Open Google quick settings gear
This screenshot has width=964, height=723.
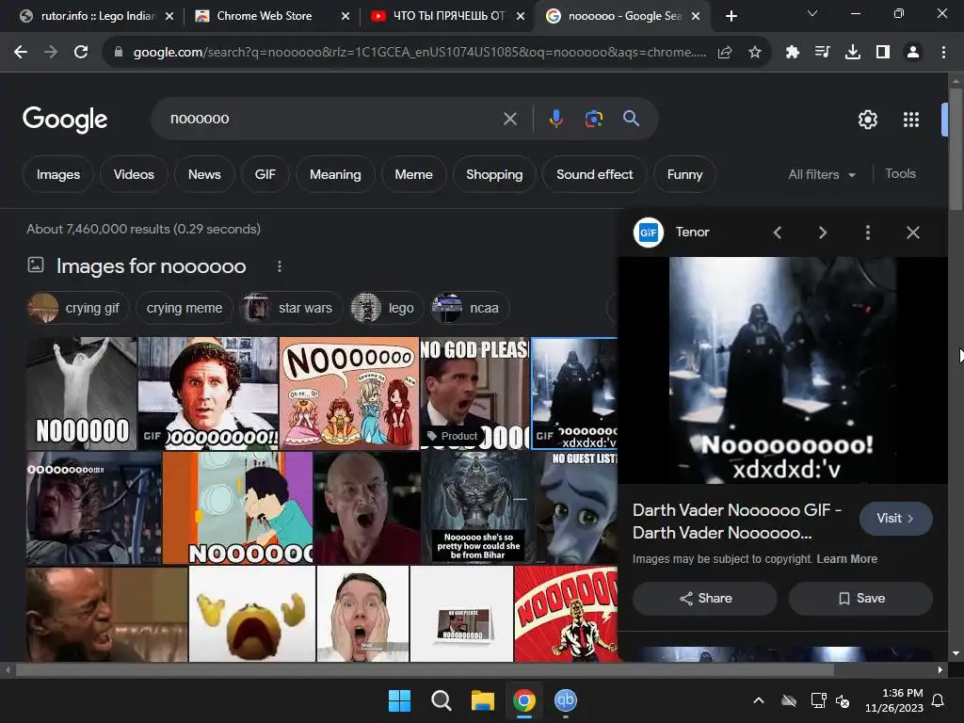pyautogui.click(x=867, y=120)
